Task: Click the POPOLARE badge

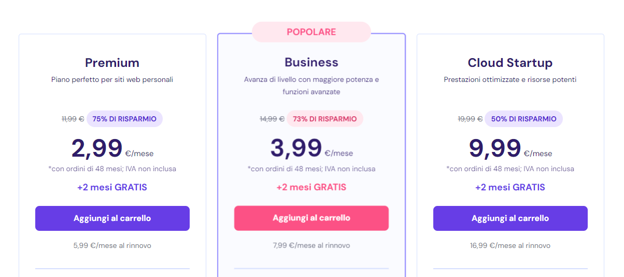Action: 311,32
